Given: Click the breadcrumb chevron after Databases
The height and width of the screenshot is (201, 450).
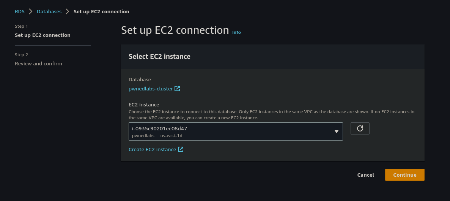Looking at the screenshot, I should (68, 11).
